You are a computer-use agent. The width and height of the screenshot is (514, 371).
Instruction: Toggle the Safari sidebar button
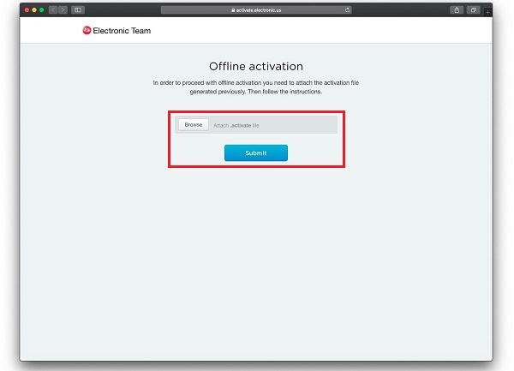tap(78, 9)
